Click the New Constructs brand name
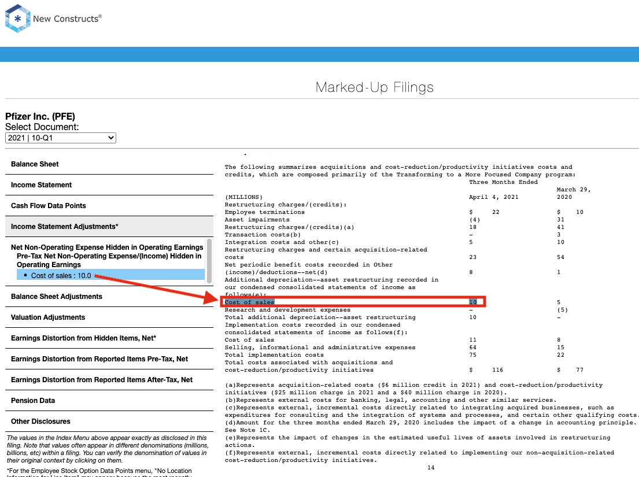This screenshot has height=477, width=639. (x=67, y=19)
